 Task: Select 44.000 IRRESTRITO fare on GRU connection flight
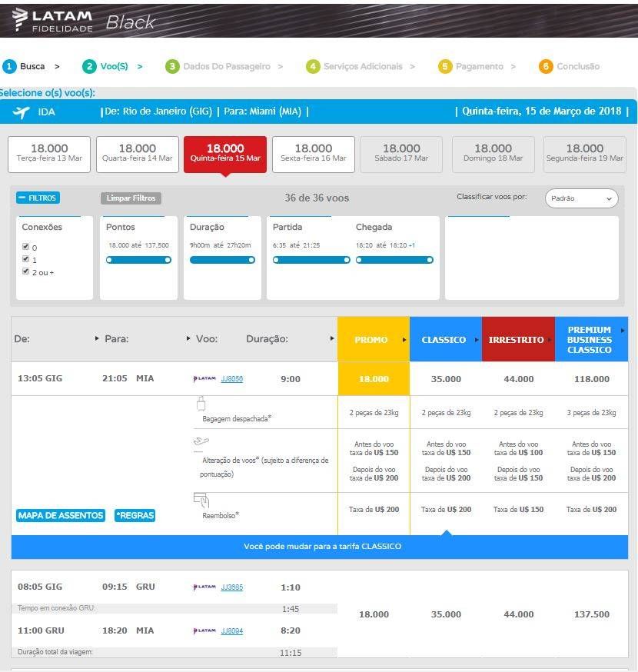click(x=518, y=614)
